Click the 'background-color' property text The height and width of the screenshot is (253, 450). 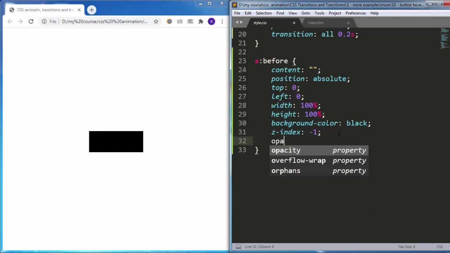pos(304,123)
